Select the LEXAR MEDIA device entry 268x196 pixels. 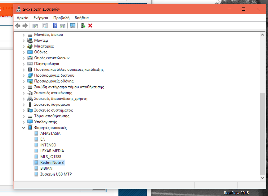(x=52, y=151)
